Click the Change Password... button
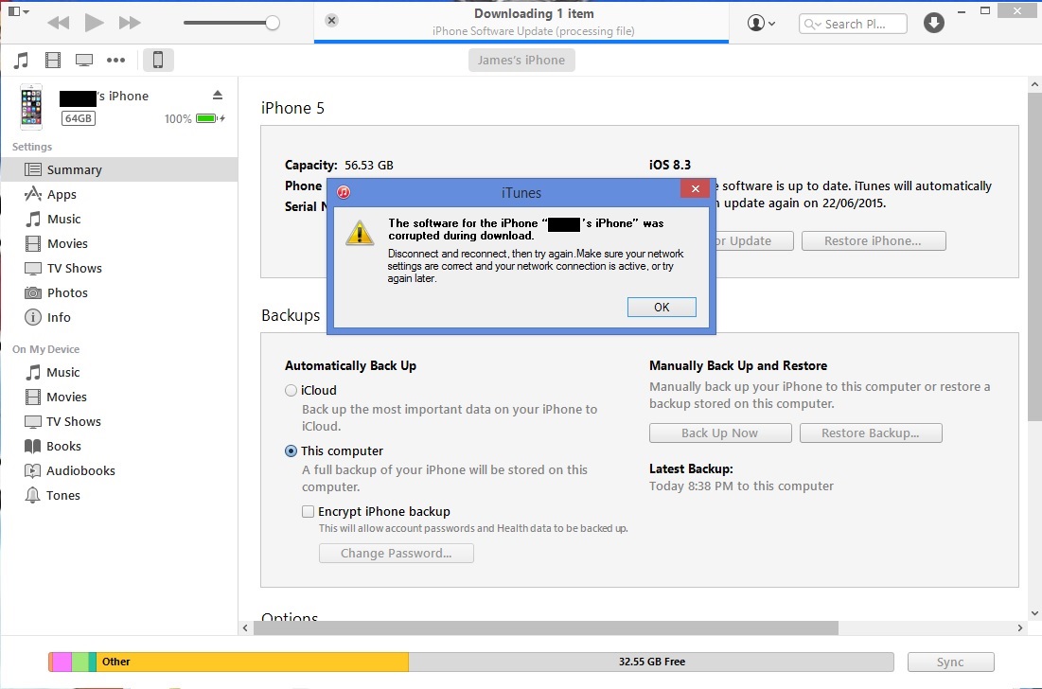1042x689 pixels. 396,553
